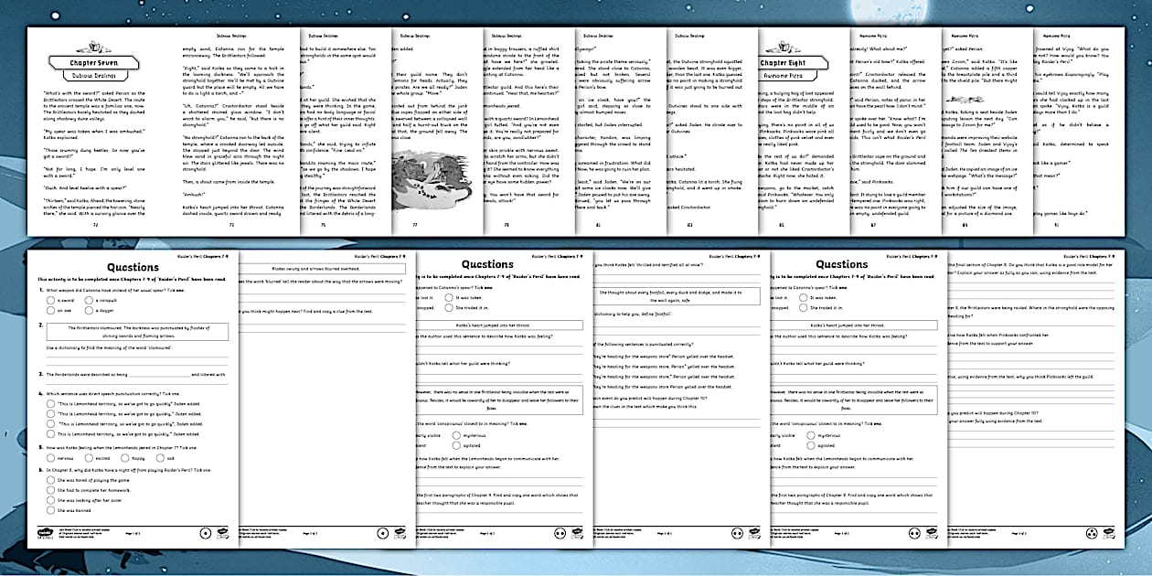
Task: Tick 'She was looking after her sister' option
Action: (x=51, y=500)
